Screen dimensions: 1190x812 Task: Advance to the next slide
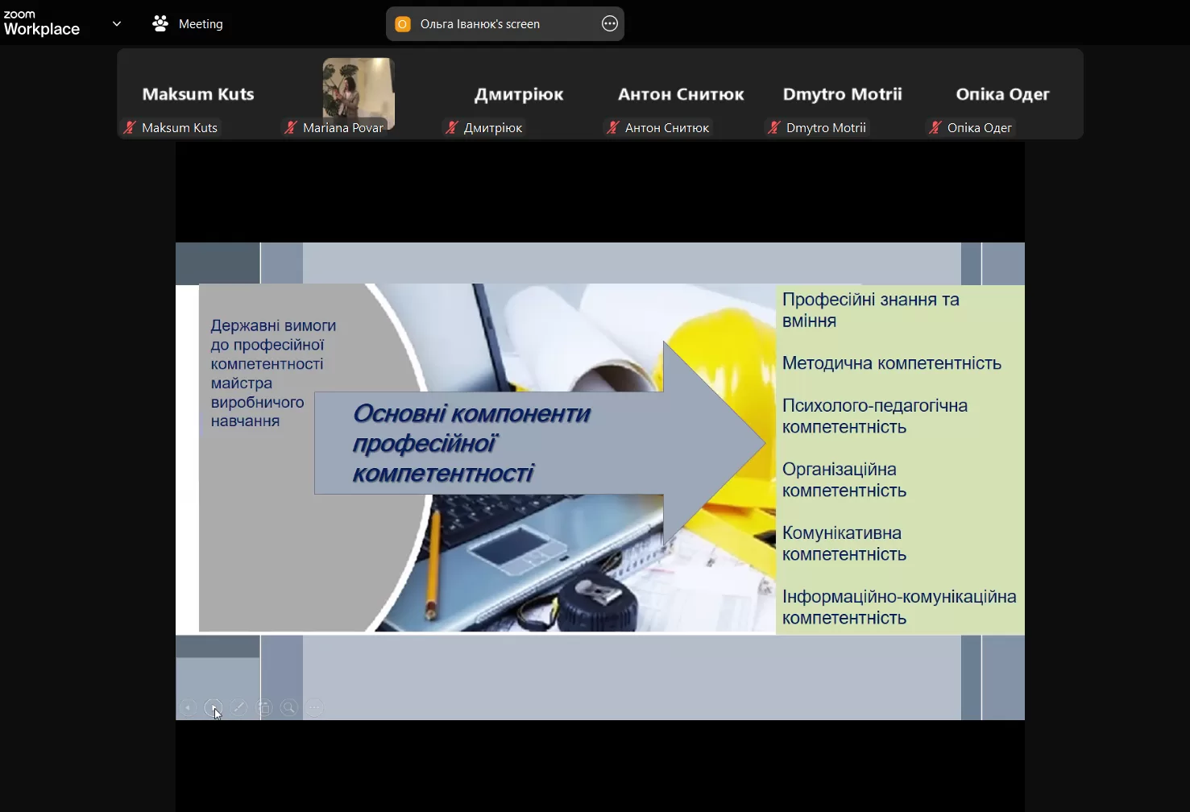[213, 708]
